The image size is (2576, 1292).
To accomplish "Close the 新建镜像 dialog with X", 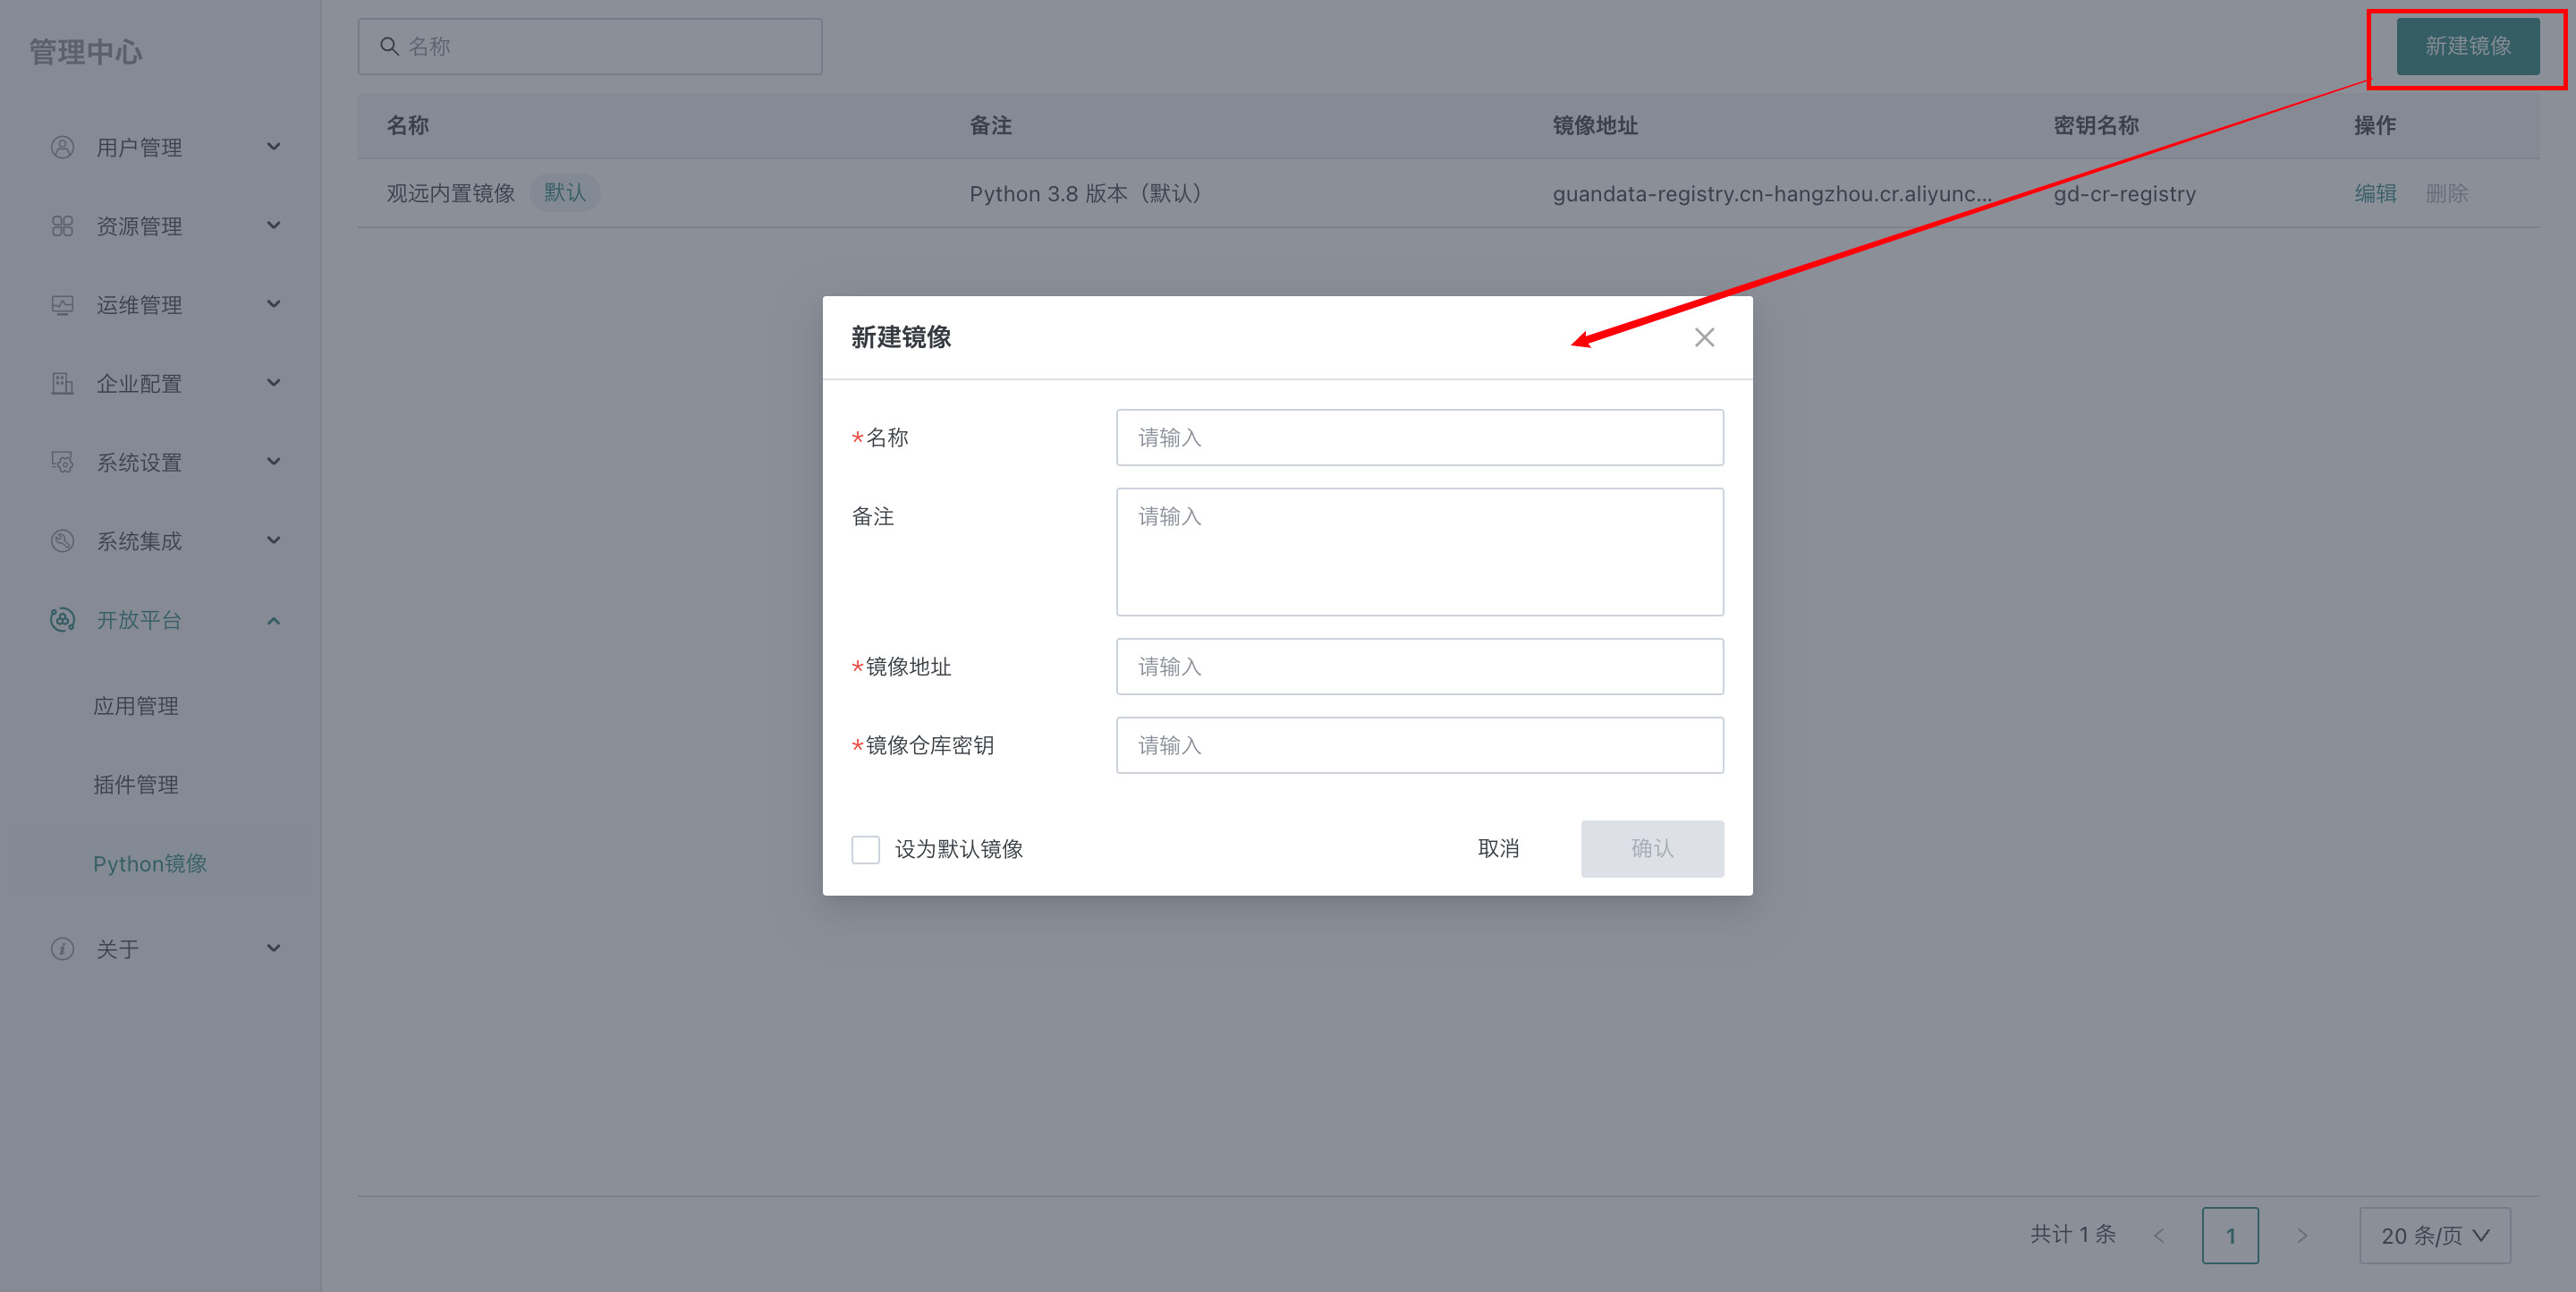I will click(x=1704, y=338).
